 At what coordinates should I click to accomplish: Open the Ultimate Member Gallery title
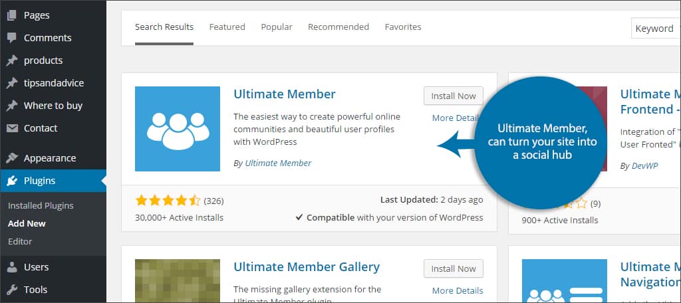307,266
